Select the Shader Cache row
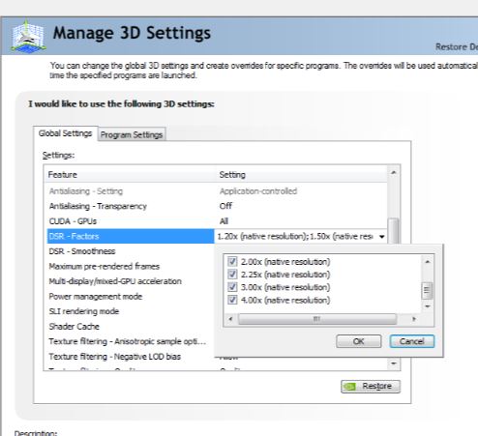The image size is (478, 436). (x=131, y=327)
